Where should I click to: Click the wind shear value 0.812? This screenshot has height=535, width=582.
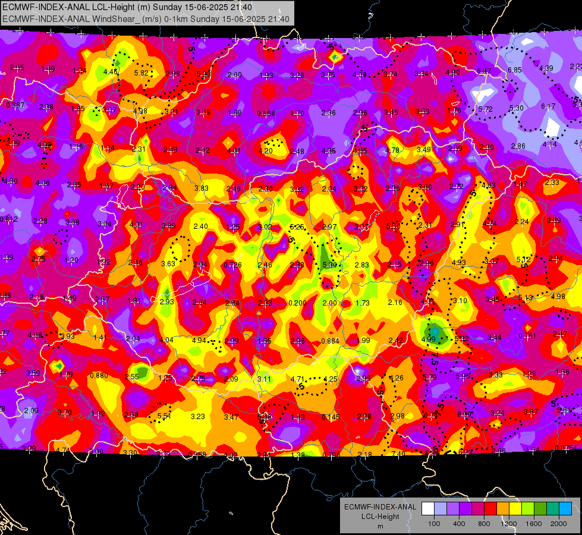coord(8,219)
